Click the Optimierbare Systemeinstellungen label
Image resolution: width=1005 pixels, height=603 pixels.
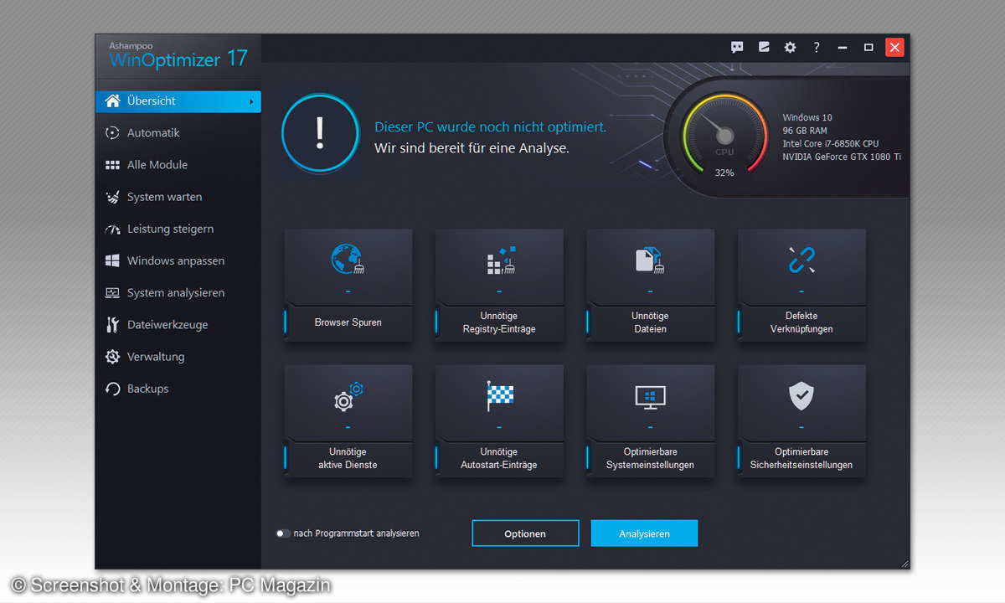pos(650,458)
